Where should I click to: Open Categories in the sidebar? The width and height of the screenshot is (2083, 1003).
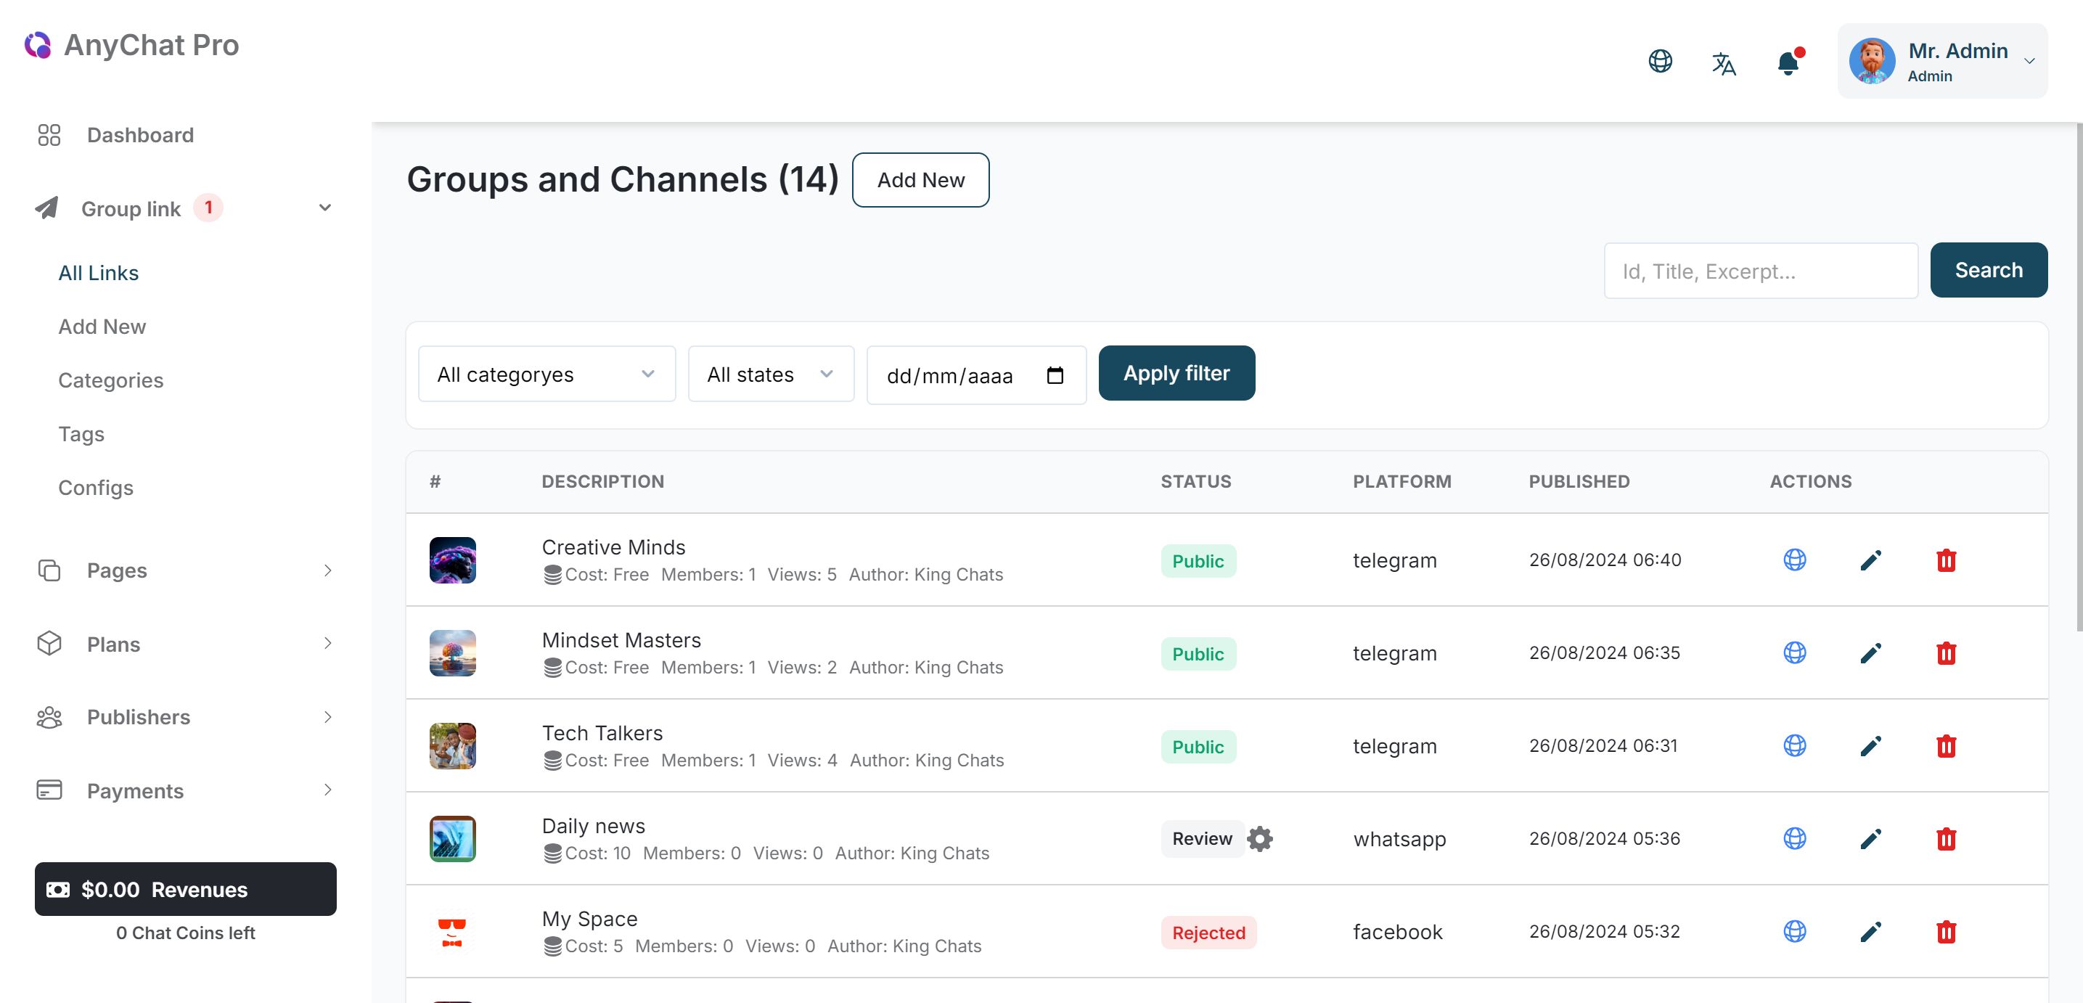tap(111, 380)
